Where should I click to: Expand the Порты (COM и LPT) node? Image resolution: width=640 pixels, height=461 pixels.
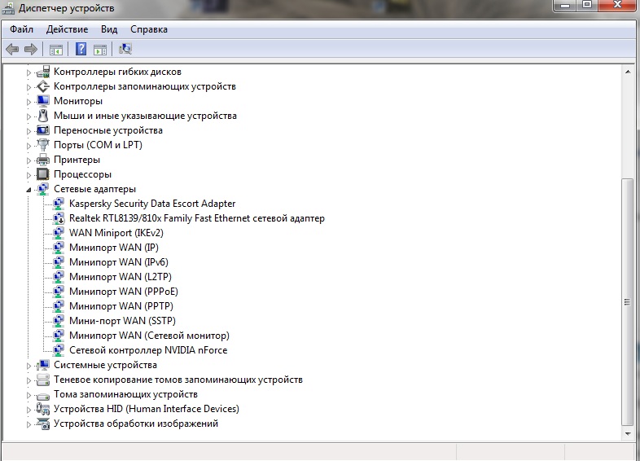(x=28, y=146)
